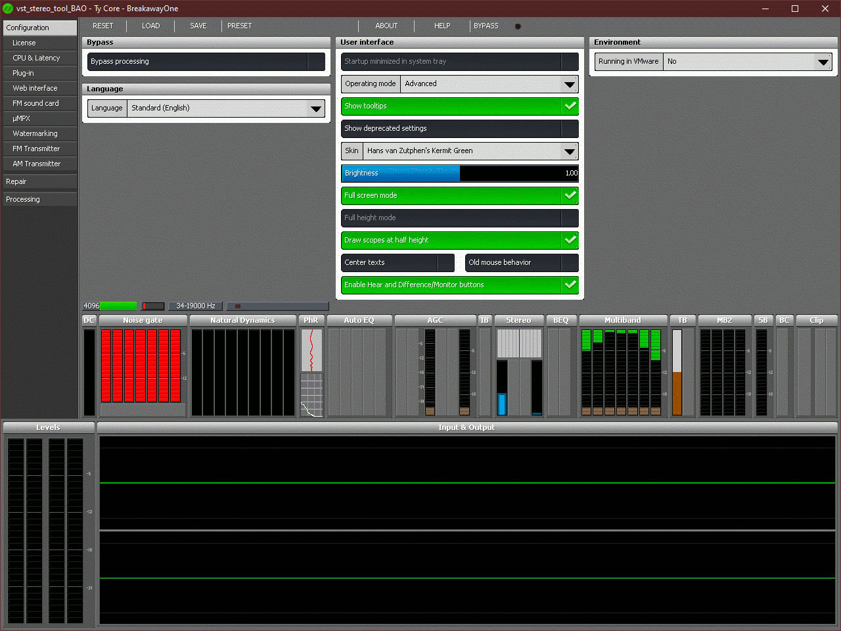The width and height of the screenshot is (841, 631).
Task: Open the Configuration section
Action: 40,28
